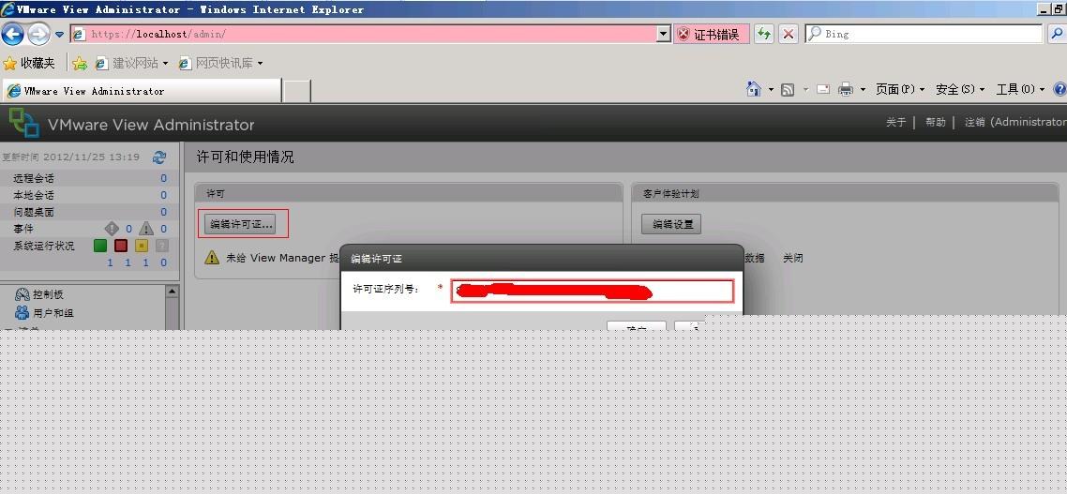This screenshot has width=1067, height=494.
Task: Click the localhost/admin address bar
Action: (x=364, y=34)
